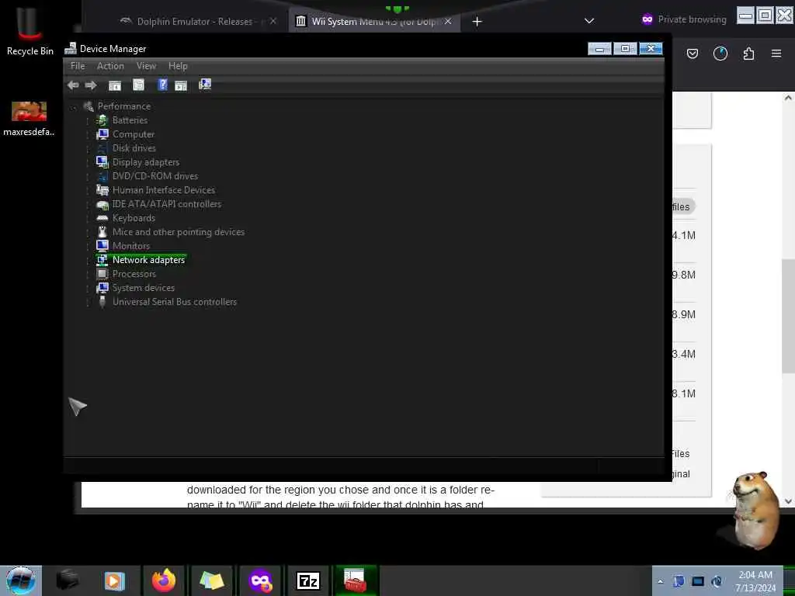795x596 pixels.
Task: Open the Properties toolbar icon
Action: [x=138, y=85]
